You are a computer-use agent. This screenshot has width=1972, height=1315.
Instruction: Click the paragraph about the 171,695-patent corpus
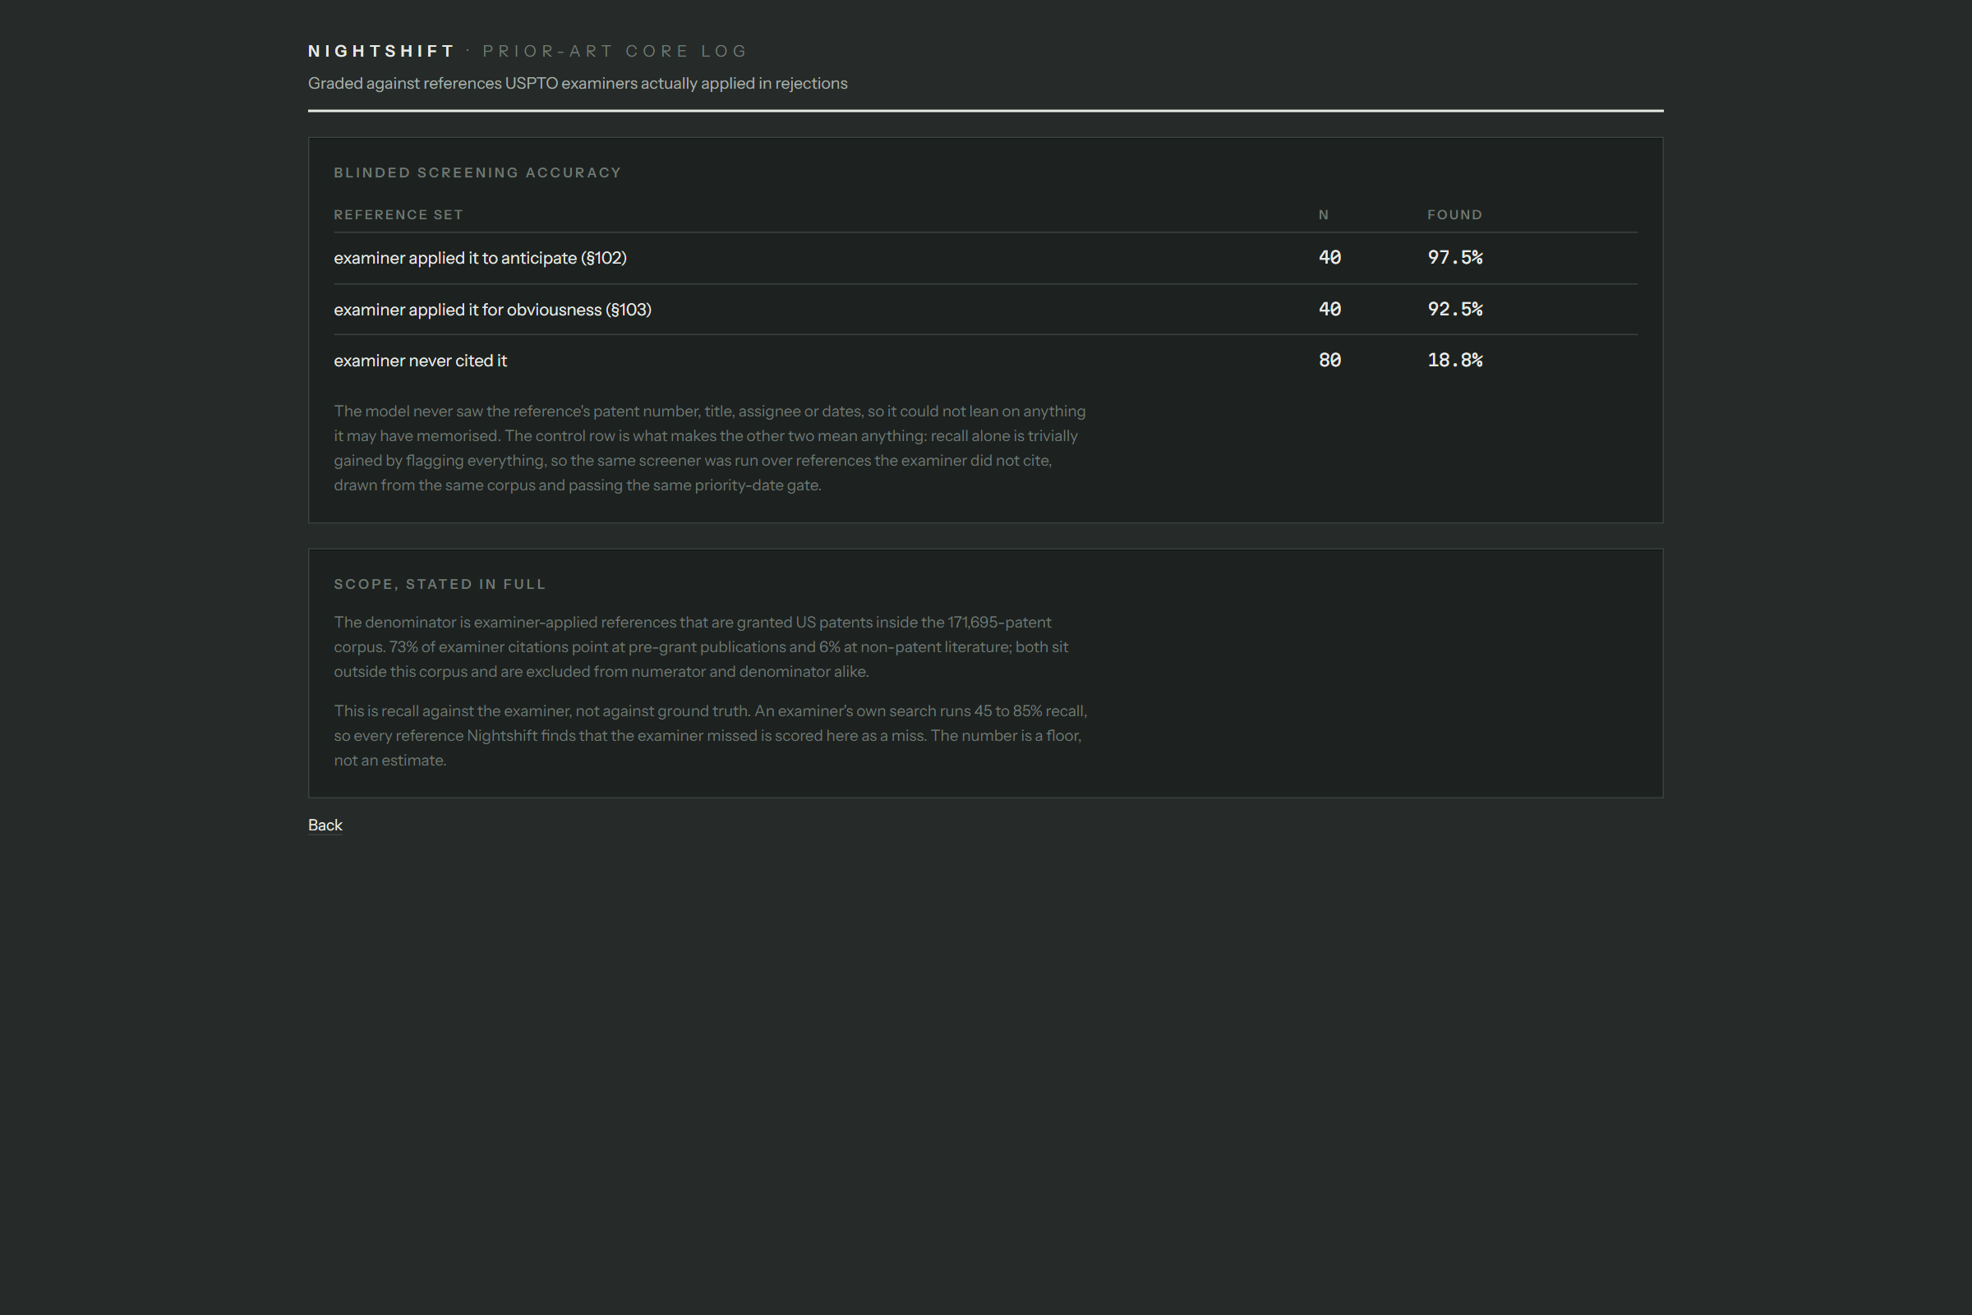click(701, 646)
